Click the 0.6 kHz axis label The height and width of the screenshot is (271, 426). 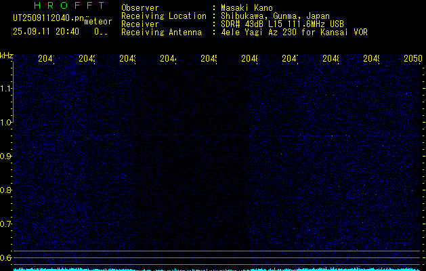point(5,257)
